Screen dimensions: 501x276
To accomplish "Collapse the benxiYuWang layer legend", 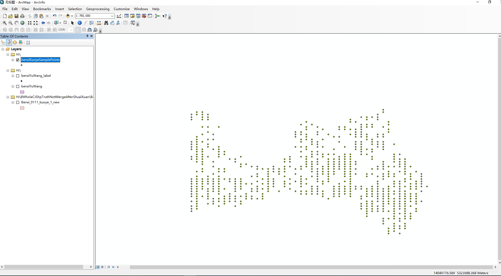I will tap(13, 86).
